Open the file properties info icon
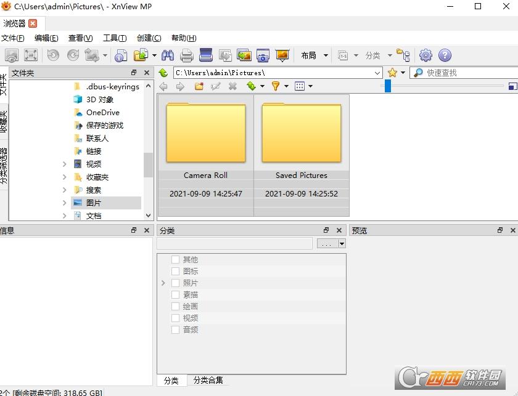 click(x=121, y=55)
